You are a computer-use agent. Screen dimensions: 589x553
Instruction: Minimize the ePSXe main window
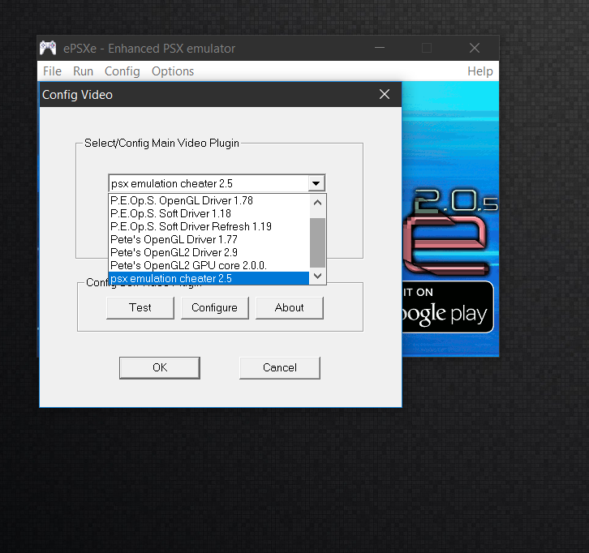pos(380,48)
